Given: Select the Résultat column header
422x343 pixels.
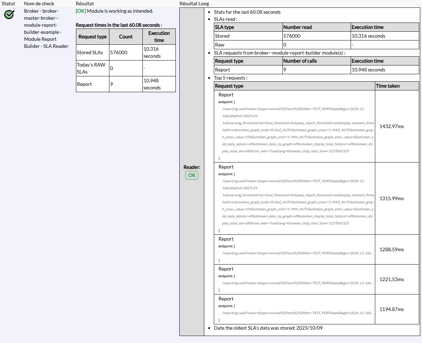Looking at the screenshot, I should click(85, 4).
